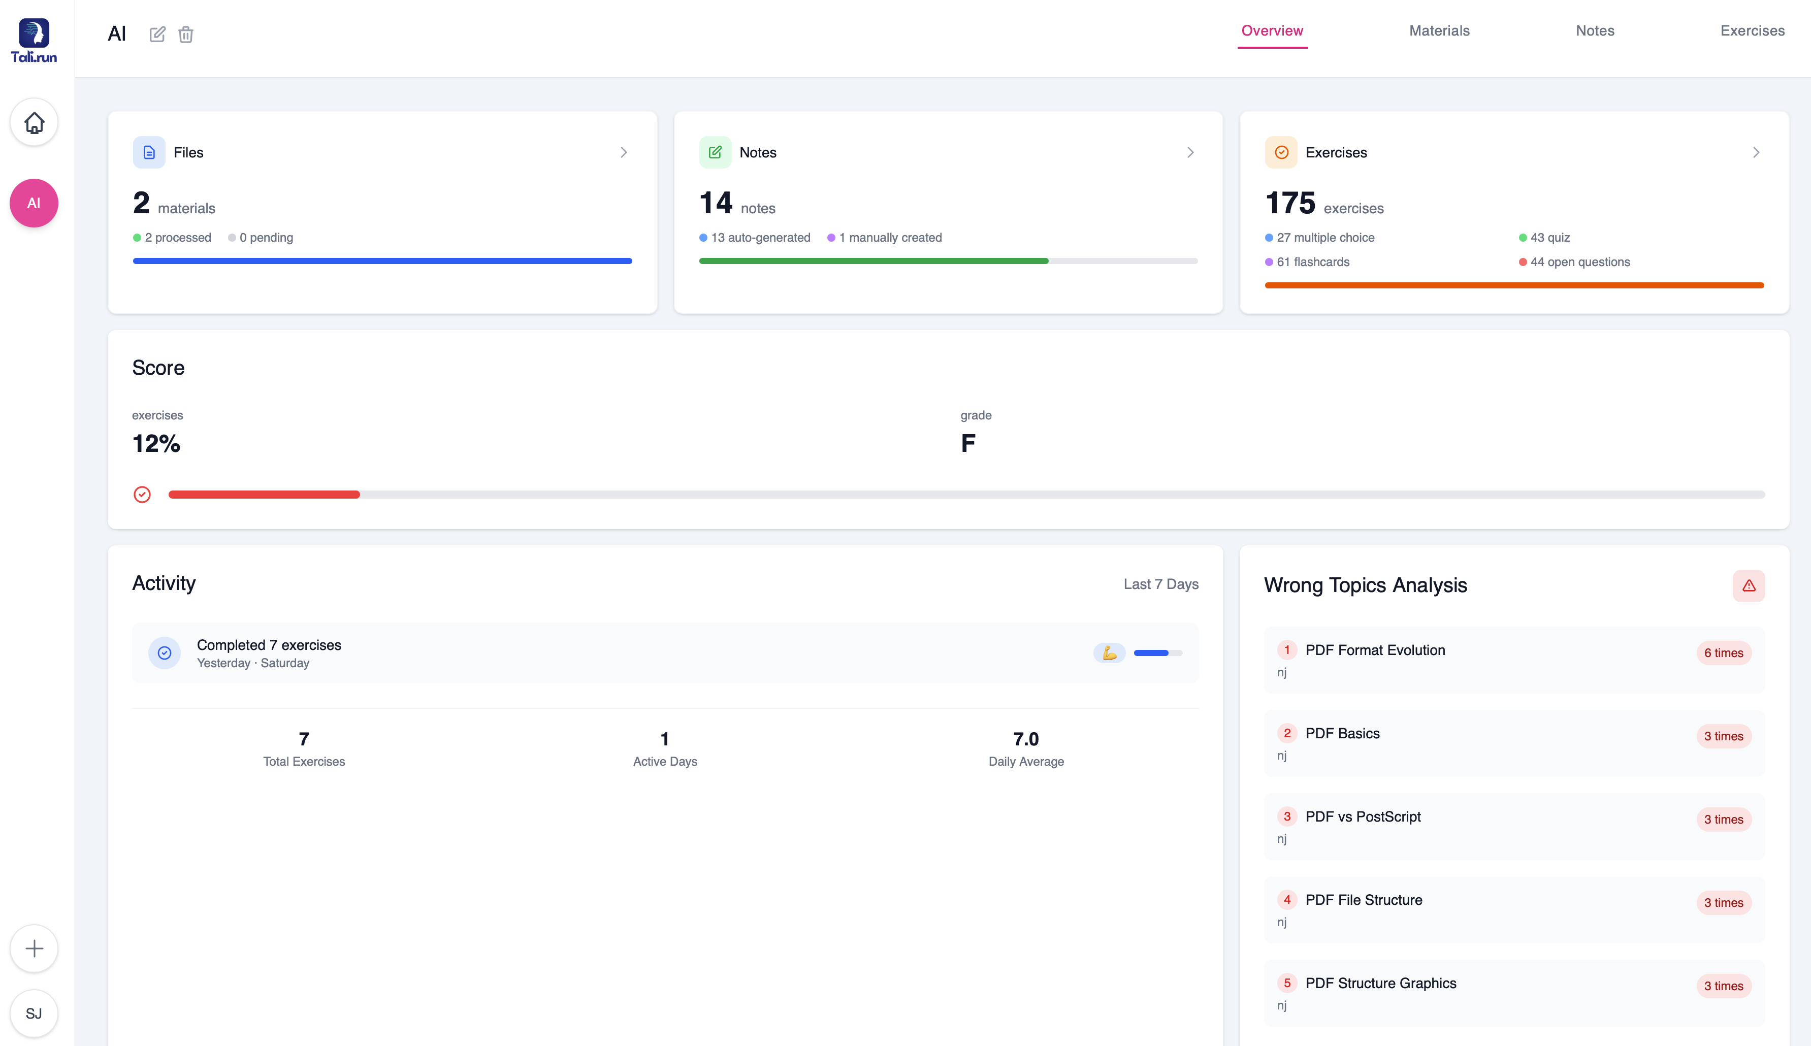Open the Exercises tab
This screenshot has height=1046, width=1811.
[x=1752, y=31]
